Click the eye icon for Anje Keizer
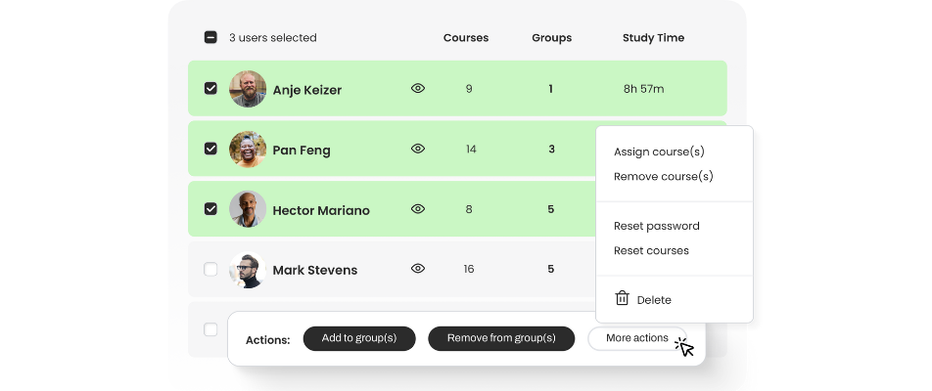The width and height of the screenshot is (932, 391). 418,88
